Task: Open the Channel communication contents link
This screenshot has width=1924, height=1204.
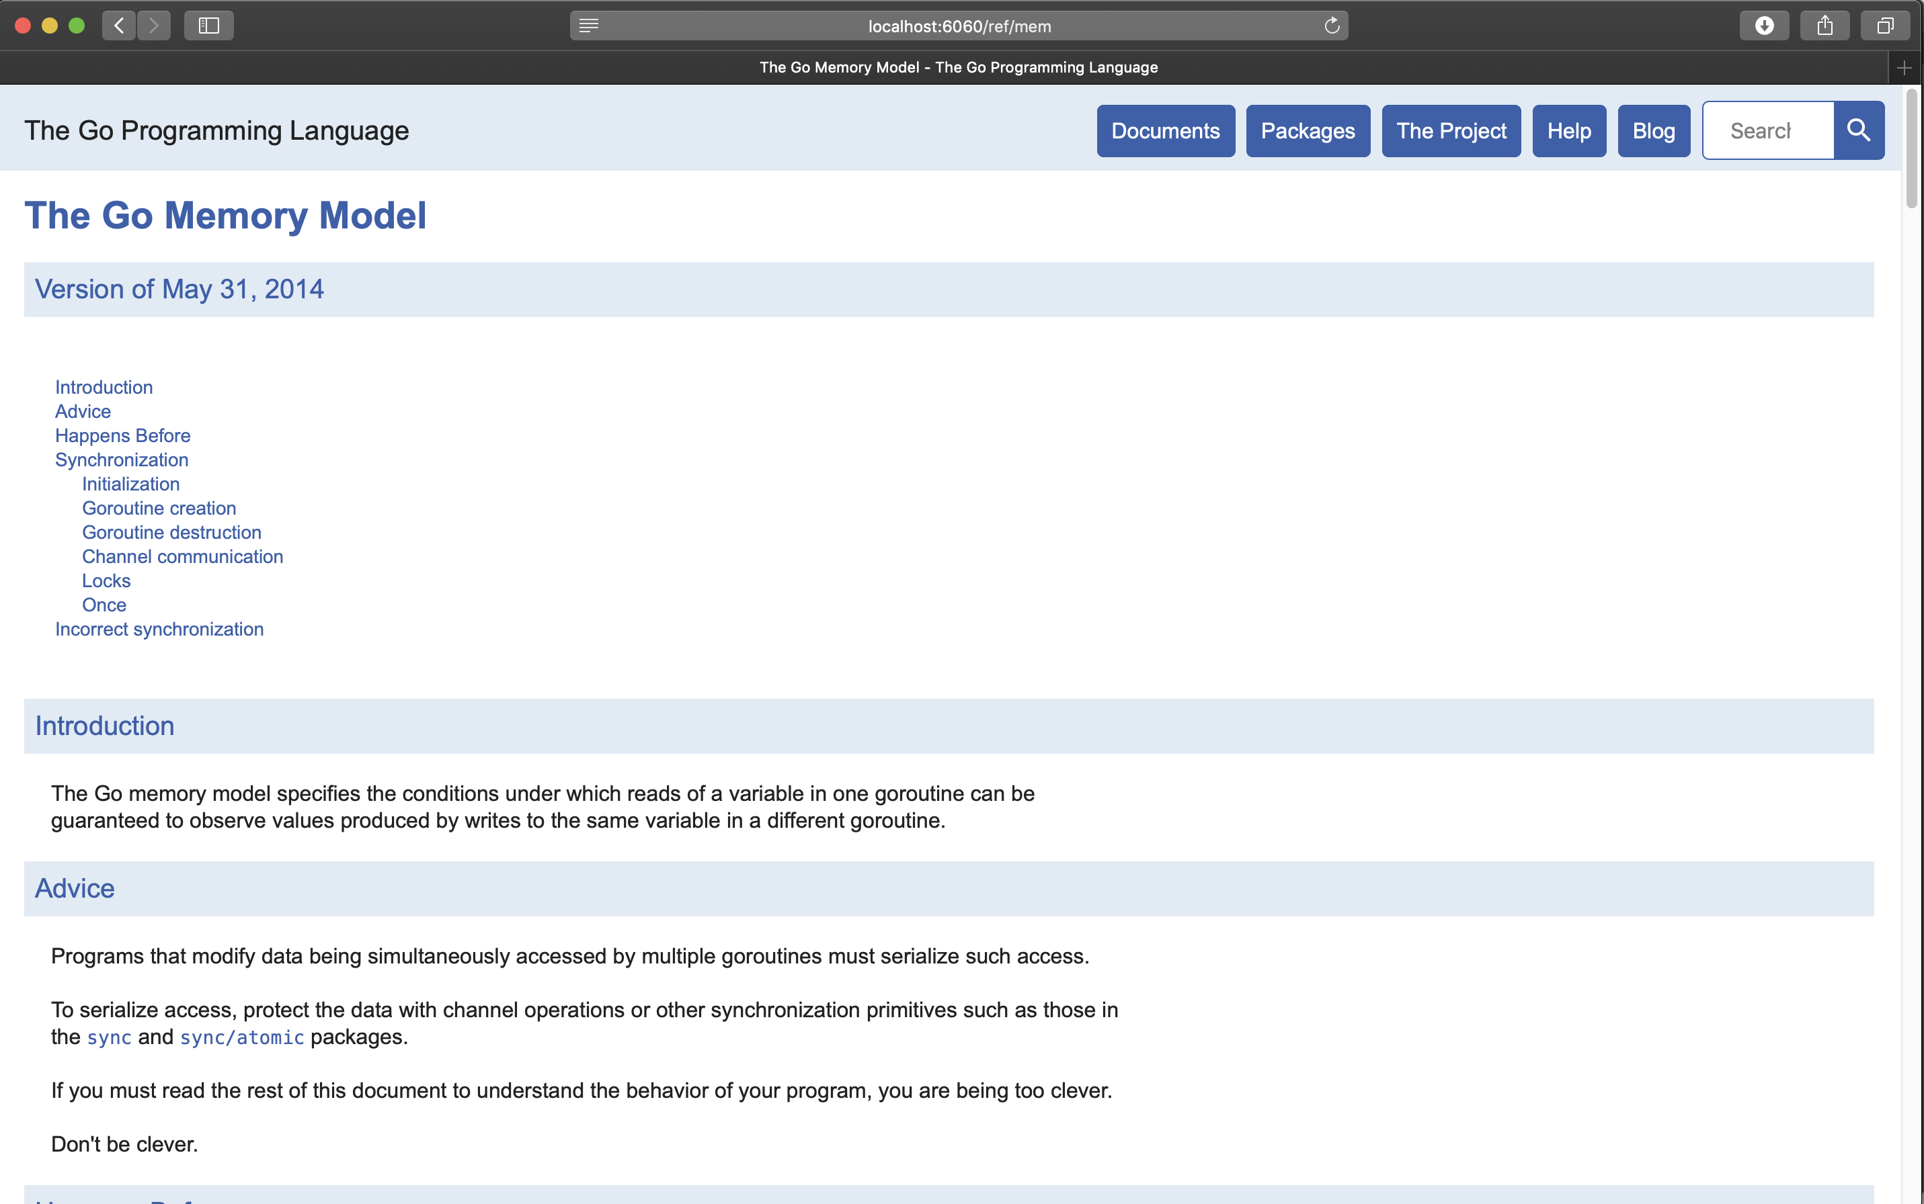Action: (x=182, y=556)
